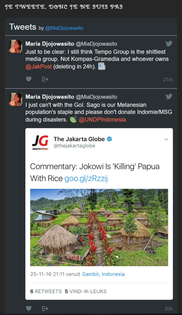Open the @MiaDjojowasito link in Tweets header
Viewport: 182px width, 315px height.
coord(64,28)
